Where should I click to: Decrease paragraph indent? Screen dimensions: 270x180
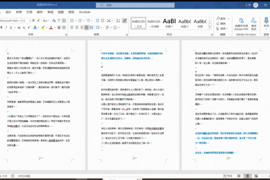click(x=98, y=21)
